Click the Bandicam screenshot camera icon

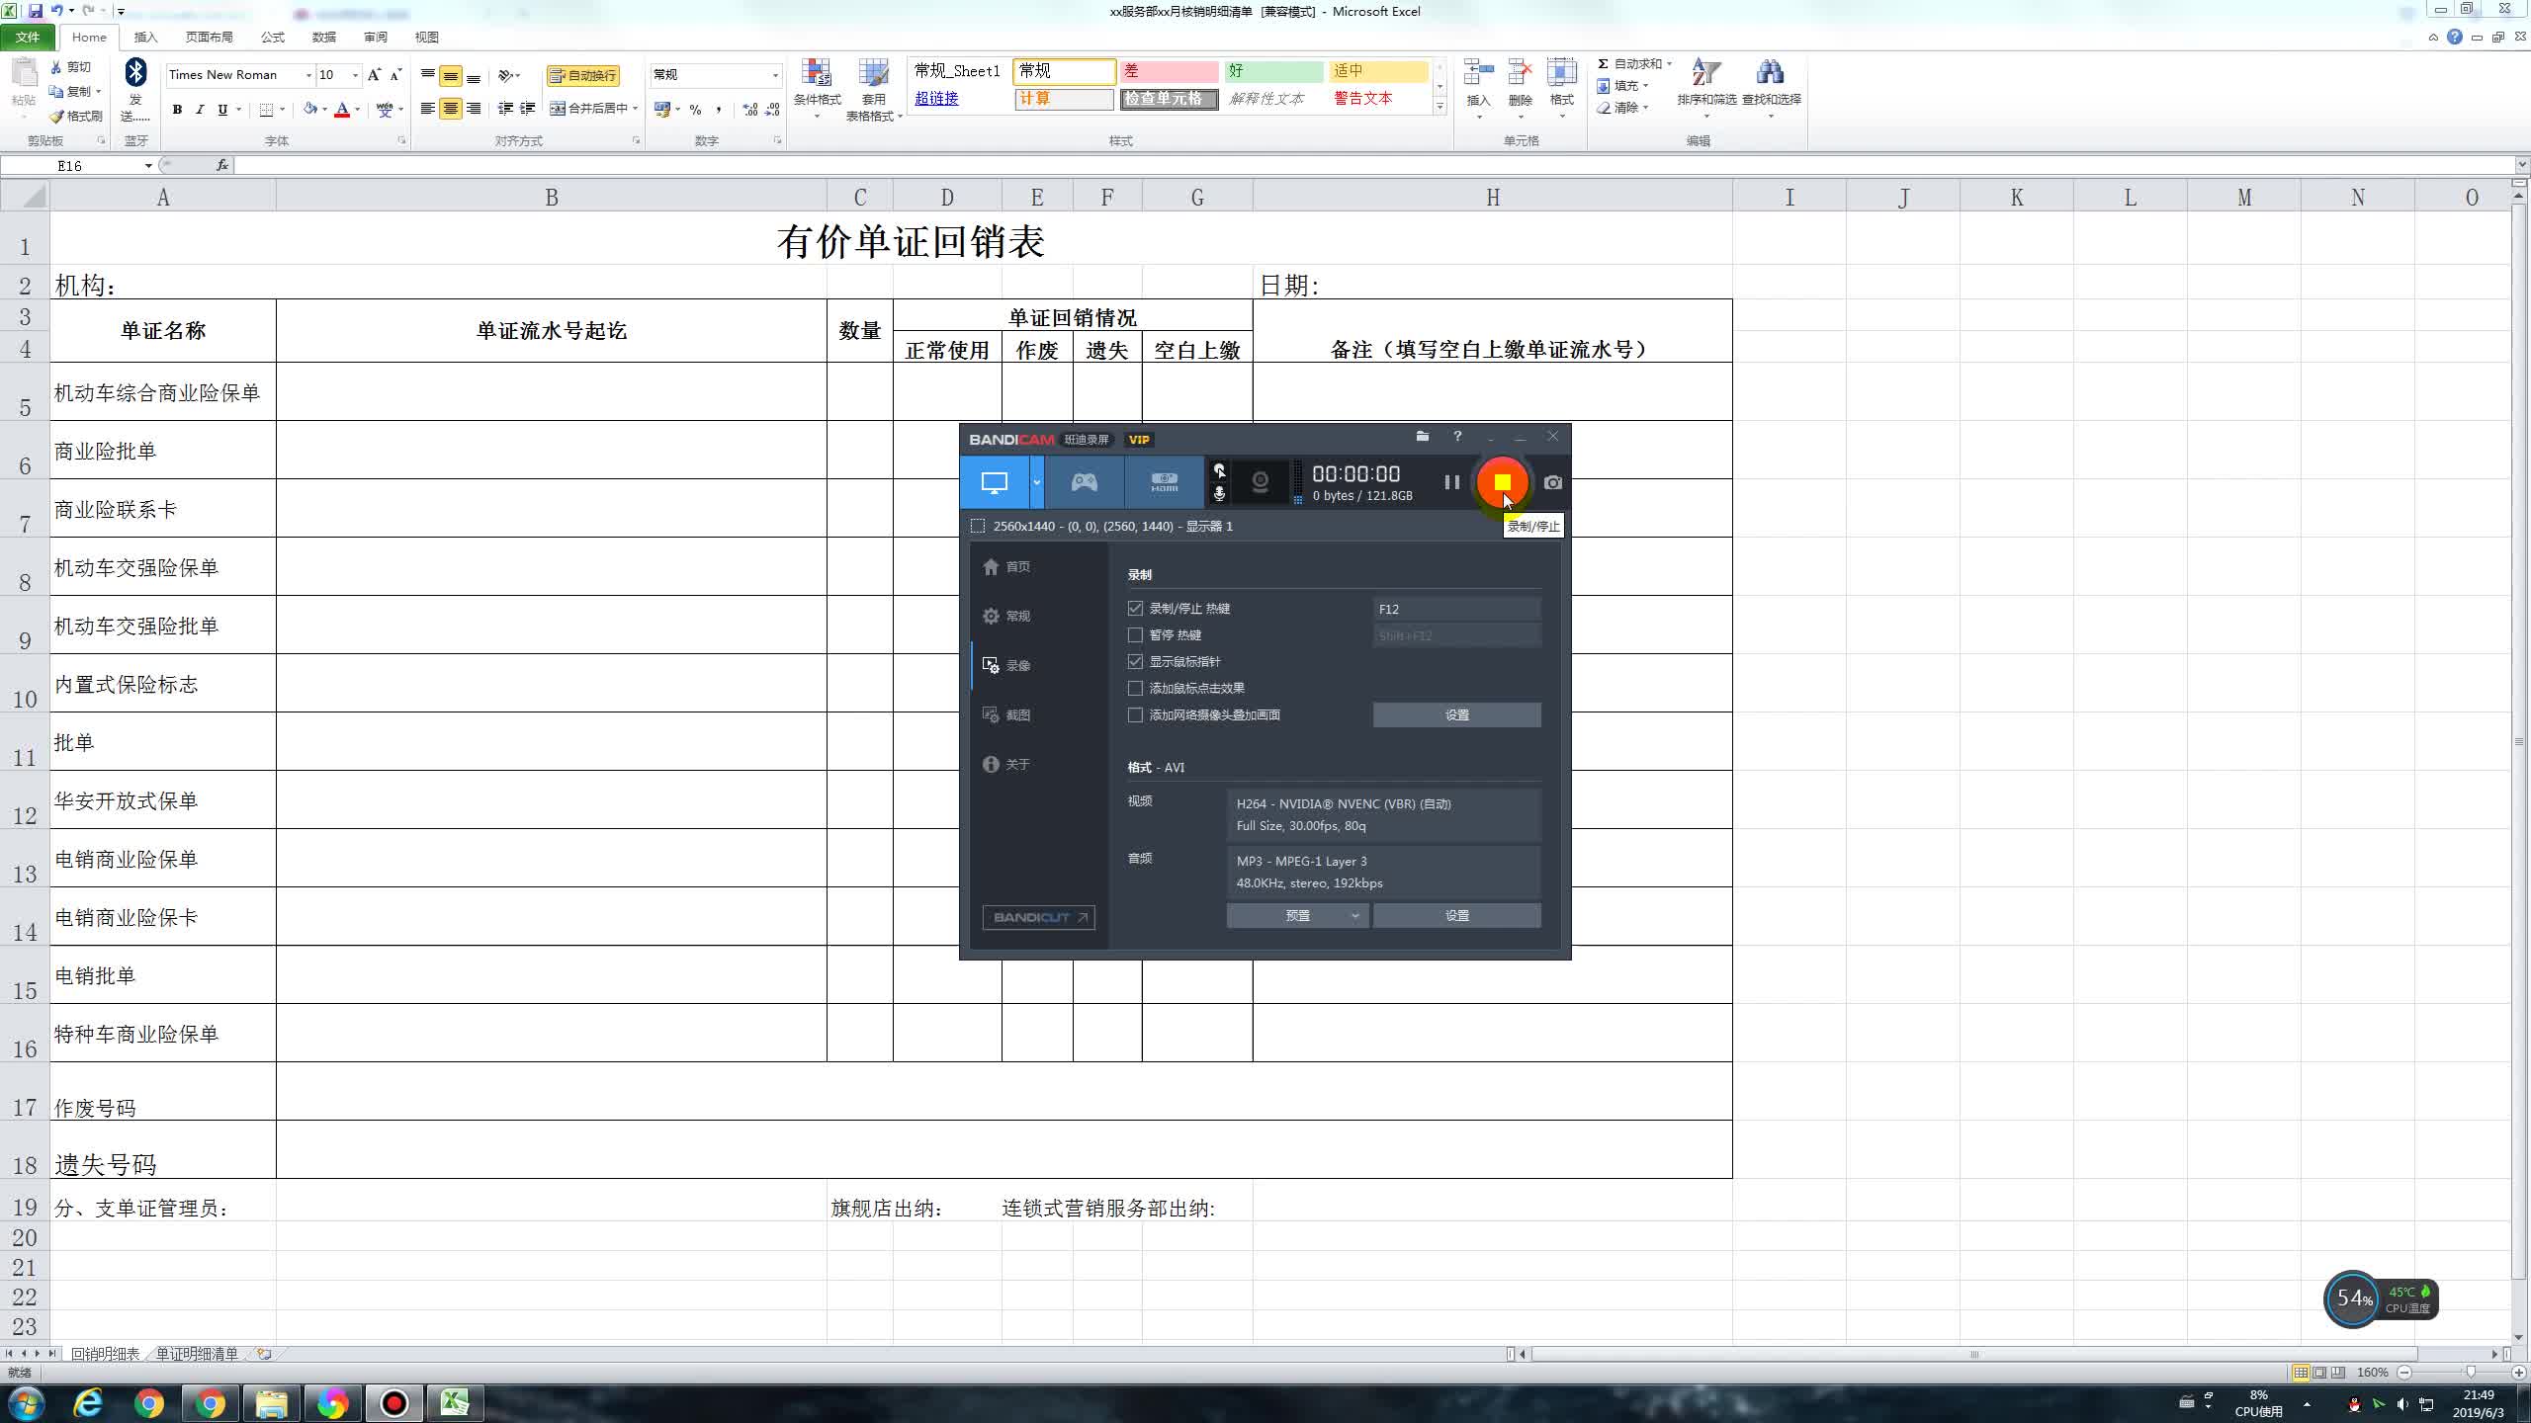pyautogui.click(x=1552, y=483)
